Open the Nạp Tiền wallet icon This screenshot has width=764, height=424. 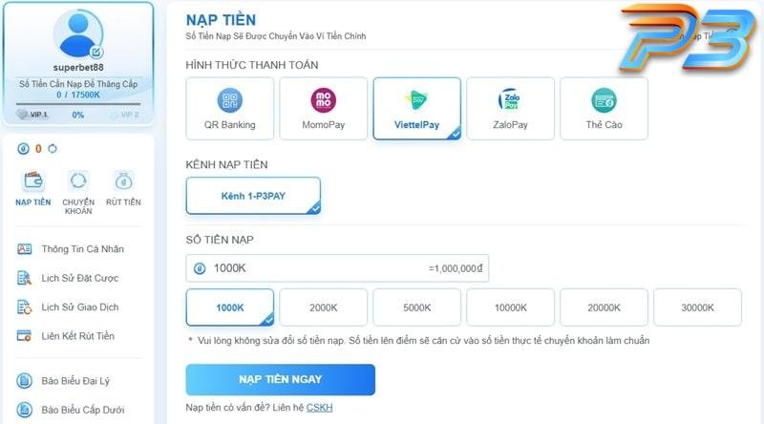click(x=33, y=180)
